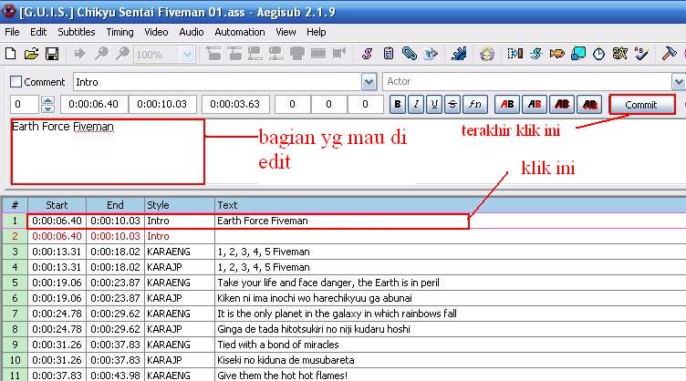Select line 7 'It is the only planet'
Screen dimensions: 686x381
[343, 314]
